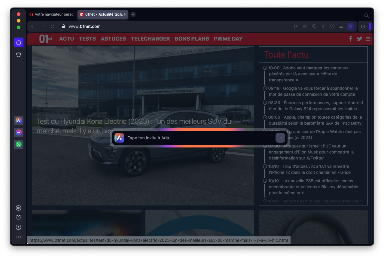
Task: Open 'Toute l'actu' heading link
Action: click(x=286, y=55)
